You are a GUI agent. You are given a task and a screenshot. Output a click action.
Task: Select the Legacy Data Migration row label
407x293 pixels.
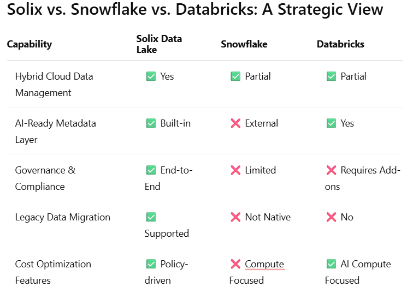click(x=63, y=217)
